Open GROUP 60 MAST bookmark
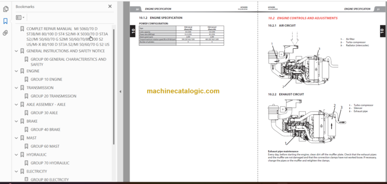The image size is (387, 184). click(x=45, y=146)
